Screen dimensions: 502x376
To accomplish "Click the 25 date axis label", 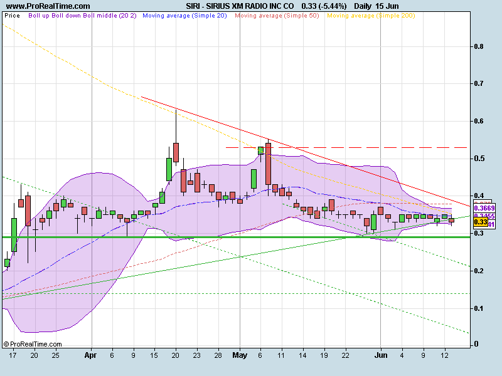I will [55, 355].
